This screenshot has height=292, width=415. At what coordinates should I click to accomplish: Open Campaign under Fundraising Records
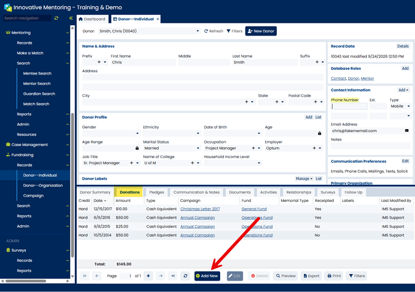coord(33,196)
